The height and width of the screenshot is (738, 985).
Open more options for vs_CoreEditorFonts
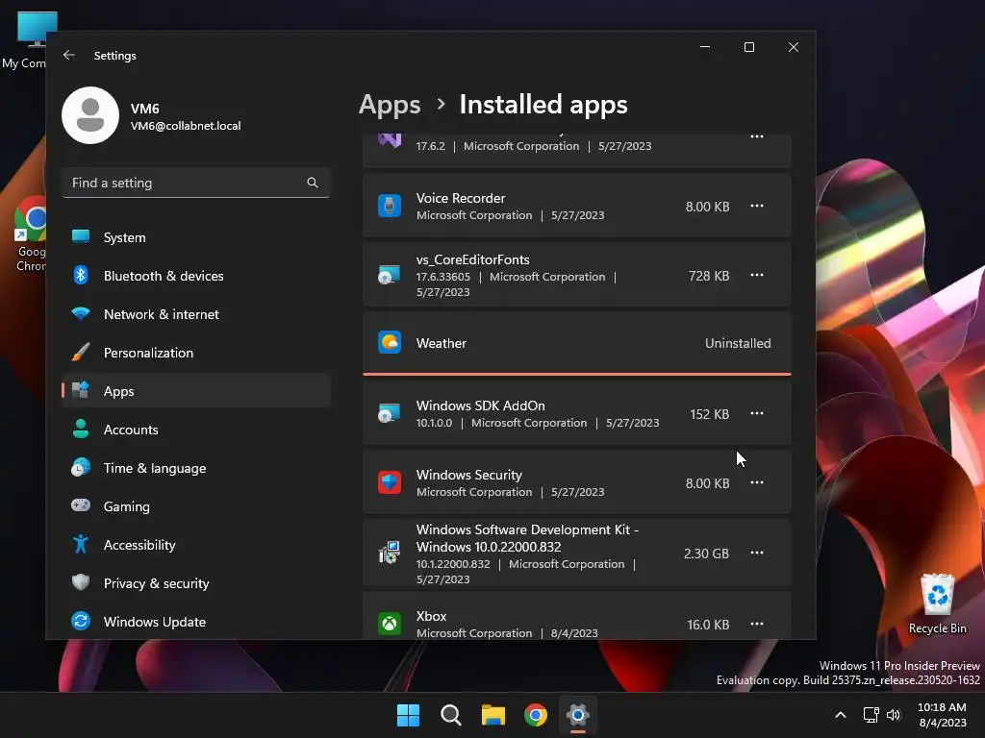[757, 275]
